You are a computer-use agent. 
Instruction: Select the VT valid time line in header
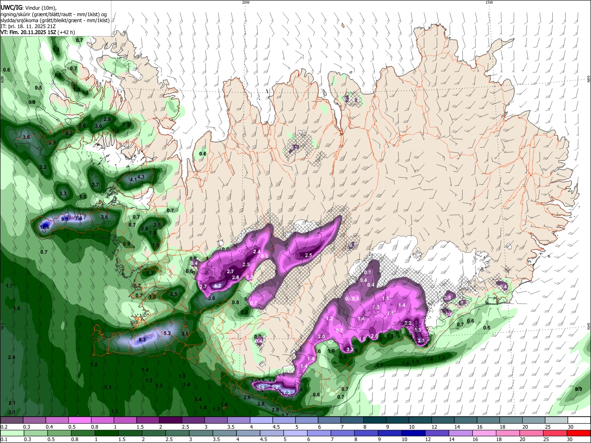click(x=38, y=32)
